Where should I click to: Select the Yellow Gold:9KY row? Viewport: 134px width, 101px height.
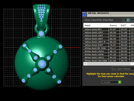(x=109, y=29)
